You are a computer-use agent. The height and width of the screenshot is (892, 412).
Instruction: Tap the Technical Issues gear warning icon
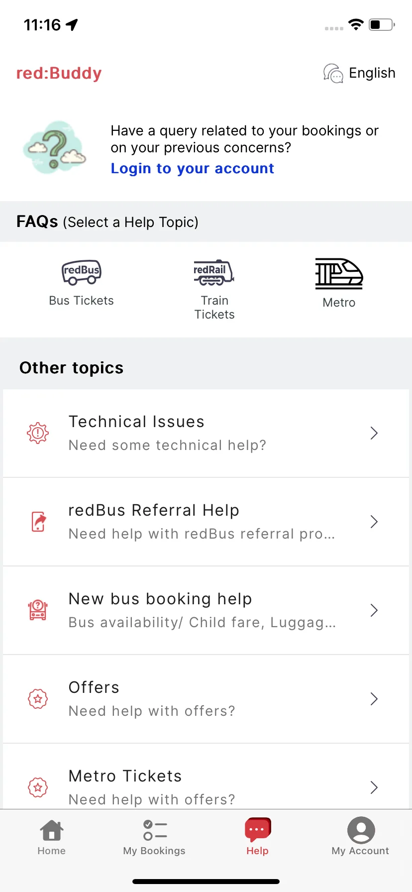tap(38, 433)
